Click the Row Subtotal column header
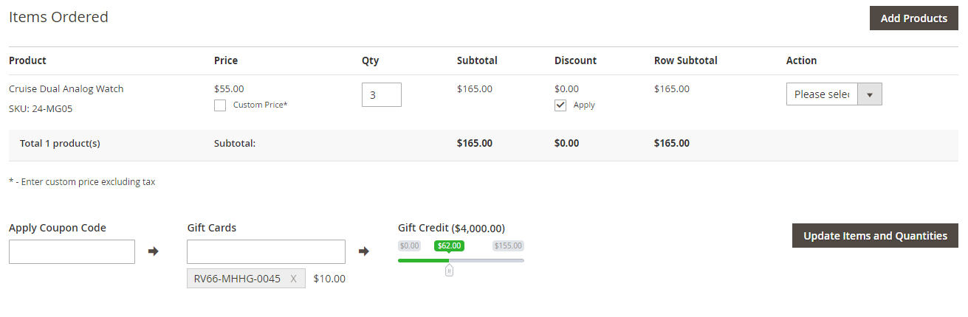 685,60
